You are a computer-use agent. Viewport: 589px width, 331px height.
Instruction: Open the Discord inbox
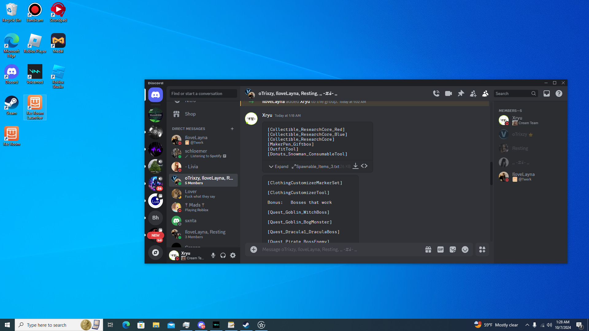pos(546,93)
